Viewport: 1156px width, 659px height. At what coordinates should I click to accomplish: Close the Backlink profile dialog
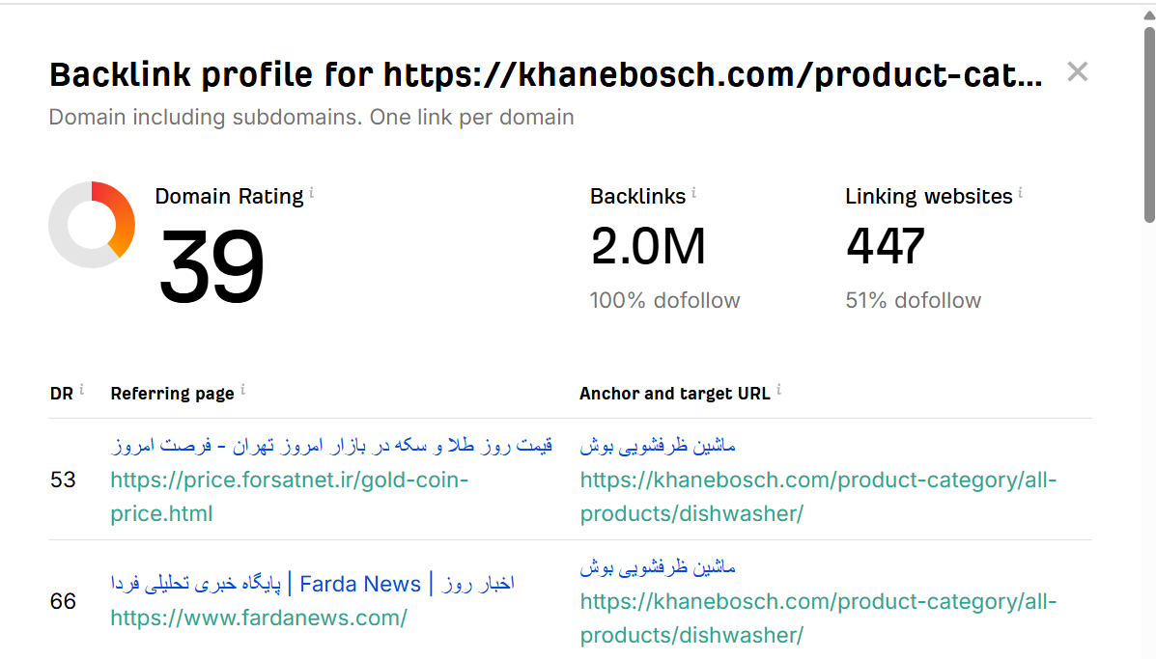point(1077,71)
